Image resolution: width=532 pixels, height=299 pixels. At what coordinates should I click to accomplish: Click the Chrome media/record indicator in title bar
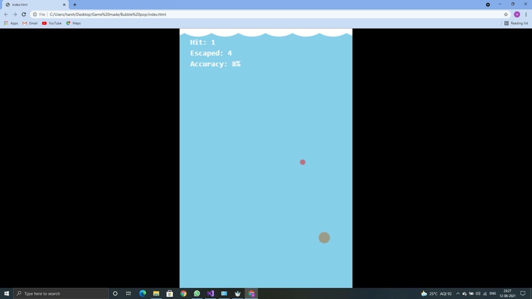488,5
